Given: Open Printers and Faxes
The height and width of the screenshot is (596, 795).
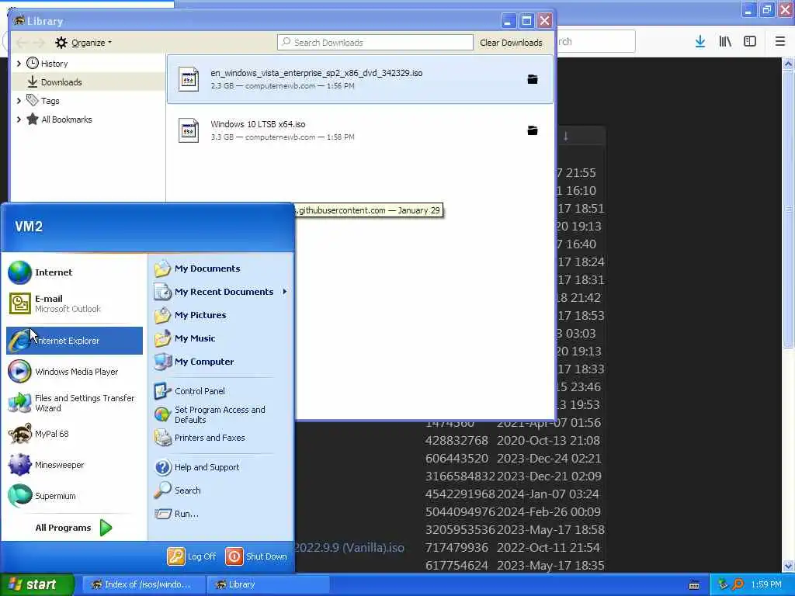Looking at the screenshot, I should tap(221, 438).
